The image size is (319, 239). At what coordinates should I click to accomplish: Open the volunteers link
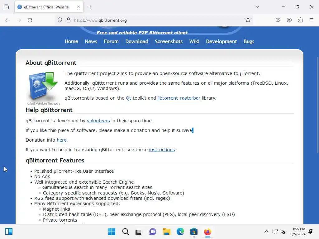98,121
